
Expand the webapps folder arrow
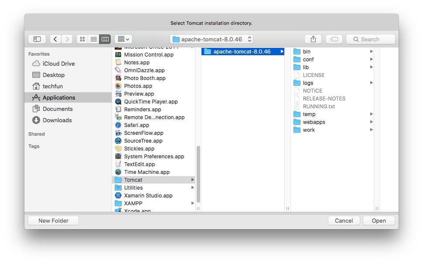coord(372,122)
